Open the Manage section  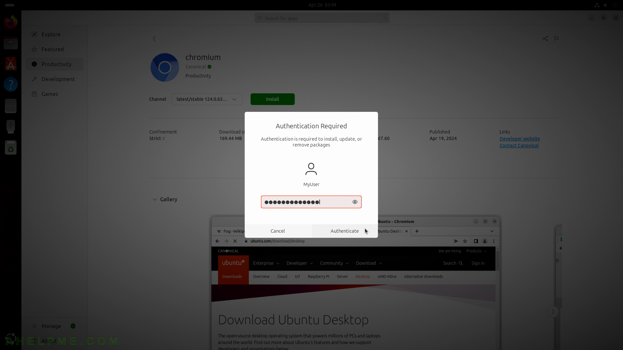[55, 326]
